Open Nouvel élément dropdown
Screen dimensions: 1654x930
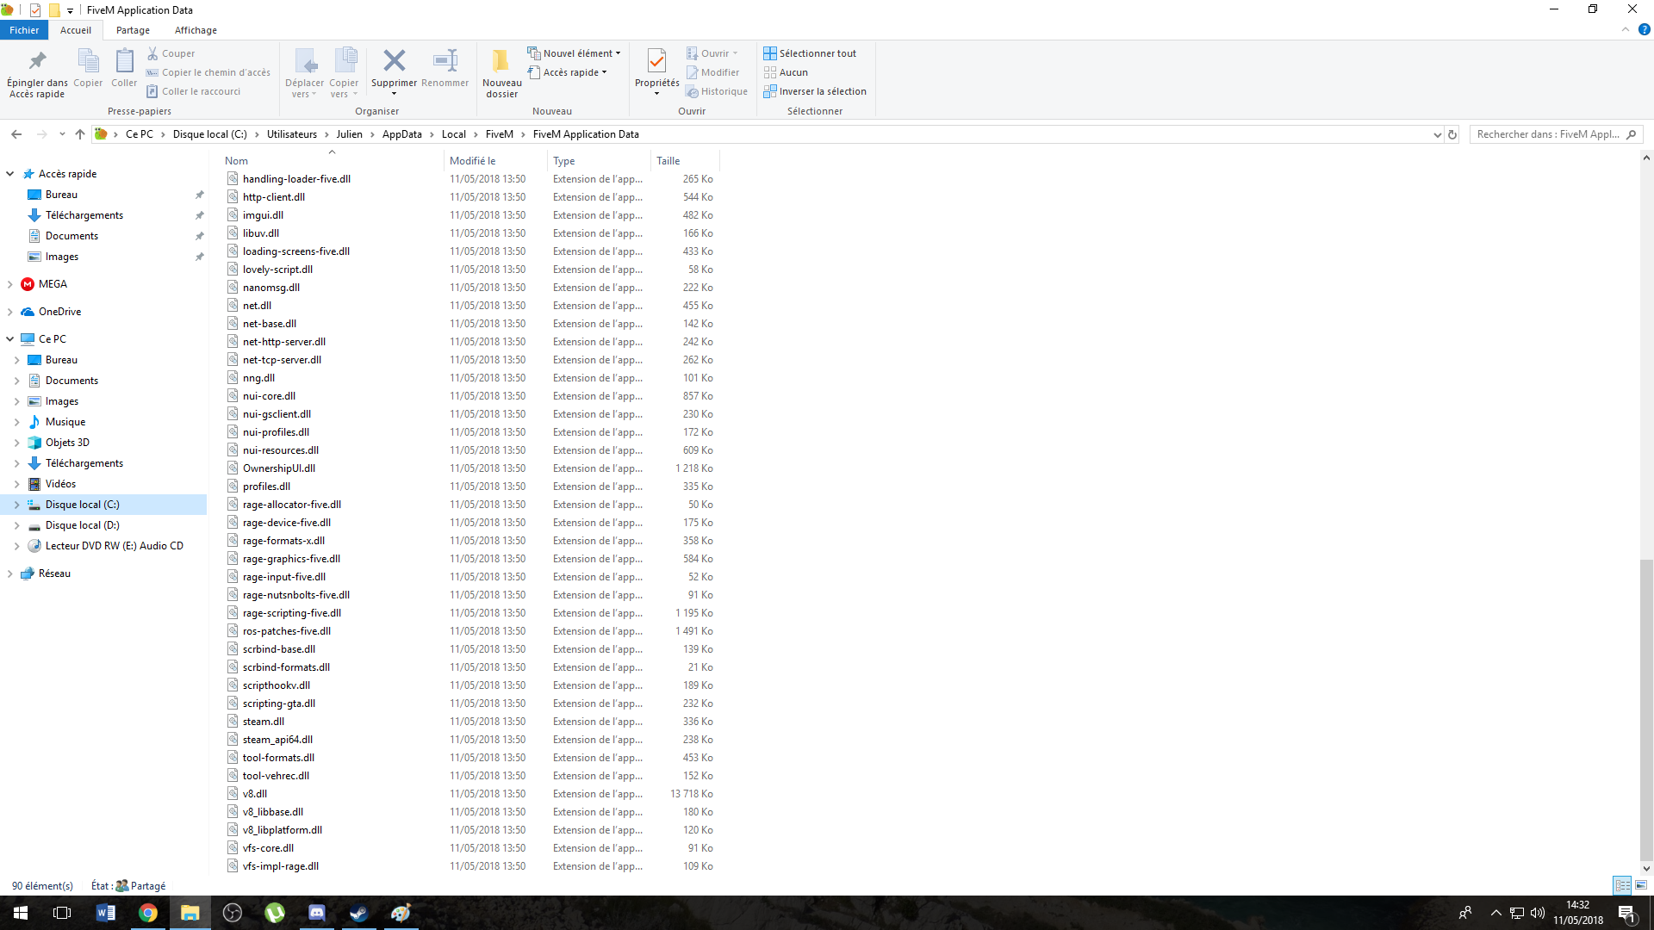click(x=574, y=53)
